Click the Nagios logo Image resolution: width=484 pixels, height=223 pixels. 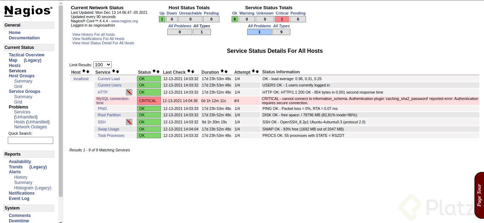pos(28,11)
